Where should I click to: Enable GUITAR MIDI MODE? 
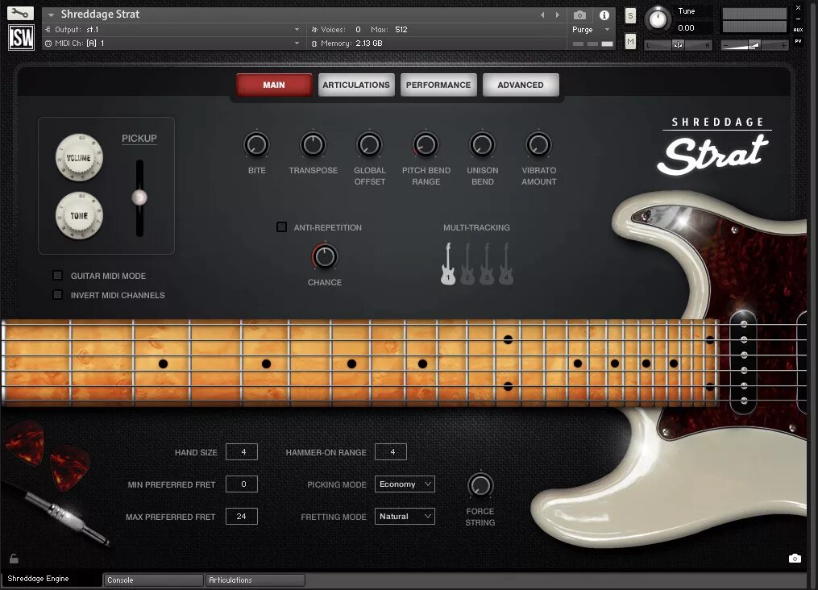[57, 275]
